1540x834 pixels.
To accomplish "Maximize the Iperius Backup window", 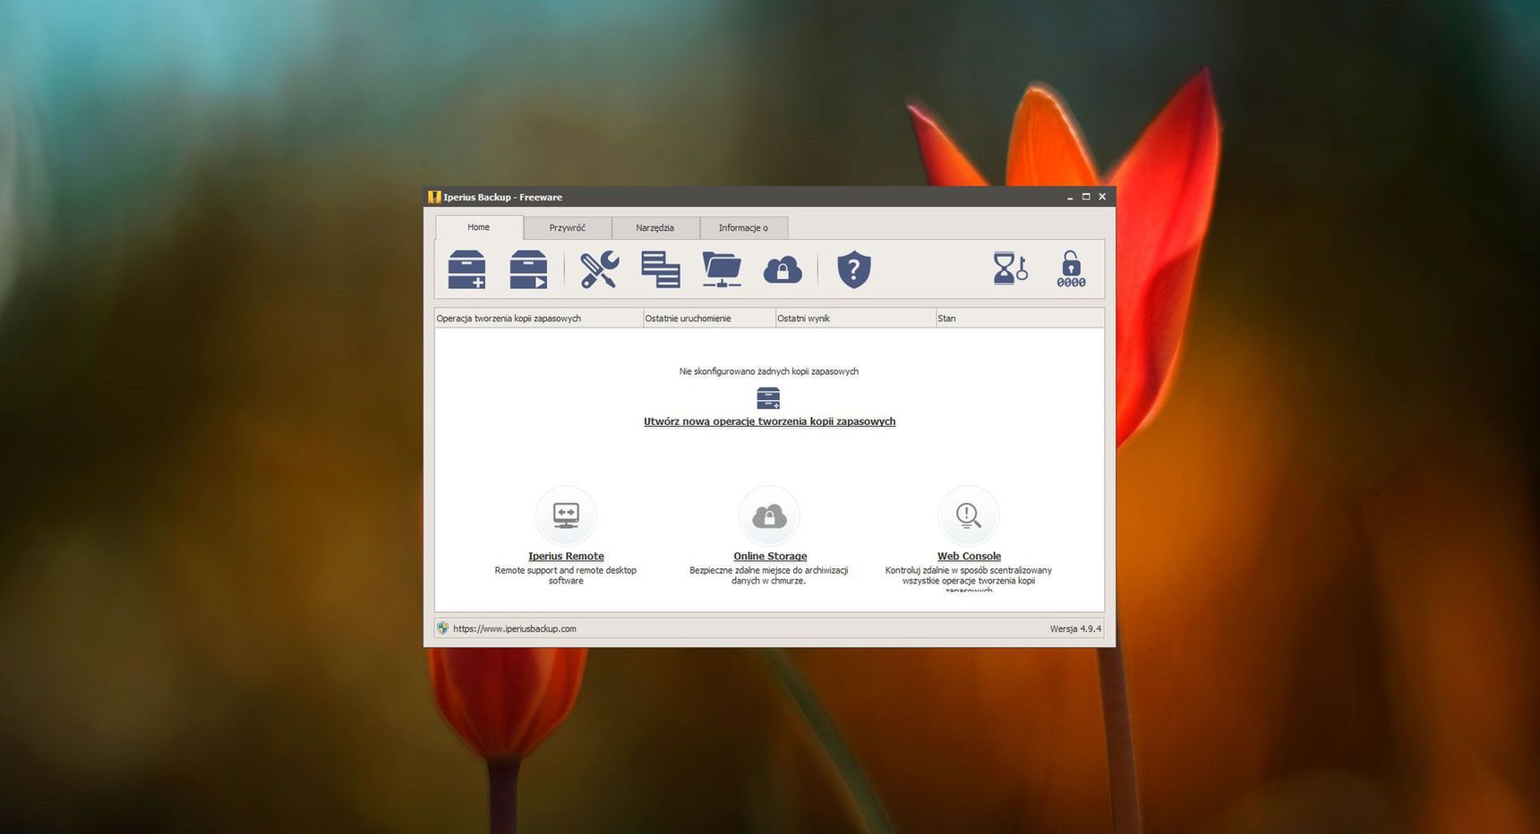I will click(x=1086, y=197).
